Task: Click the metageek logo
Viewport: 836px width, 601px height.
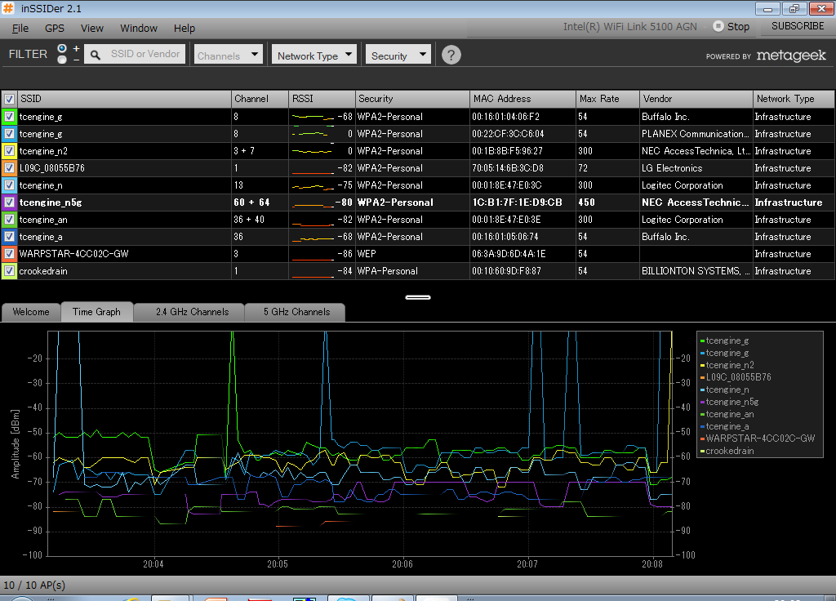Action: tap(791, 56)
